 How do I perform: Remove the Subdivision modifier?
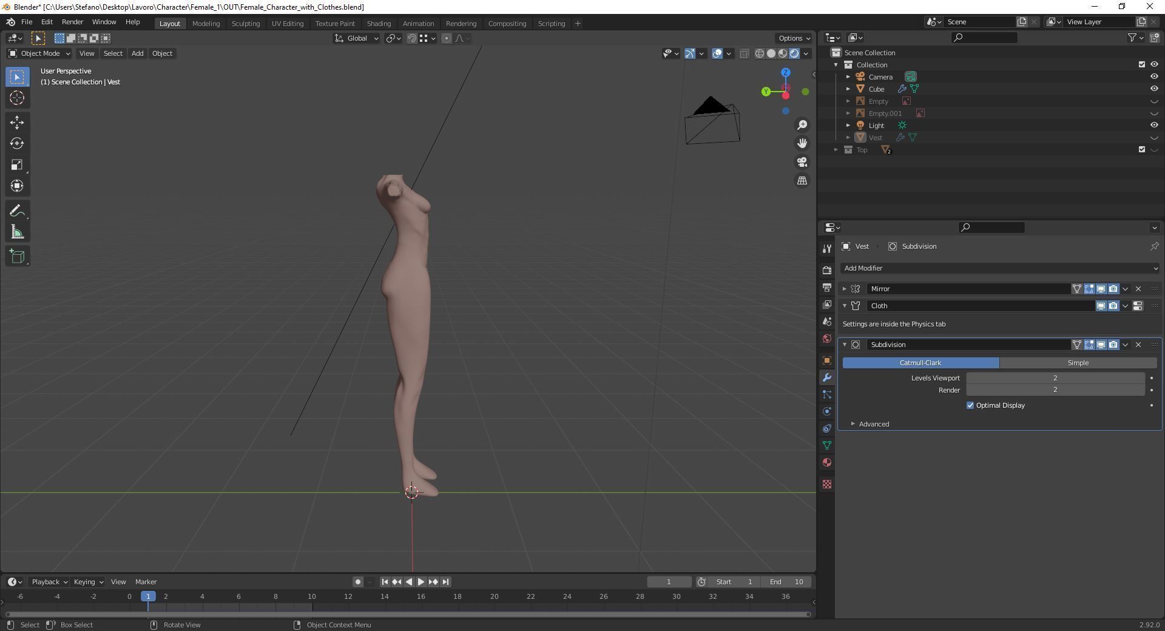click(1138, 345)
